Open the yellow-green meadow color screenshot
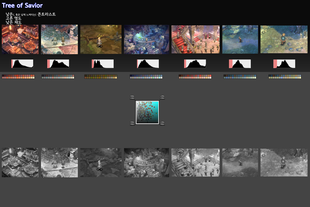 pyautogui.click(x=284, y=39)
